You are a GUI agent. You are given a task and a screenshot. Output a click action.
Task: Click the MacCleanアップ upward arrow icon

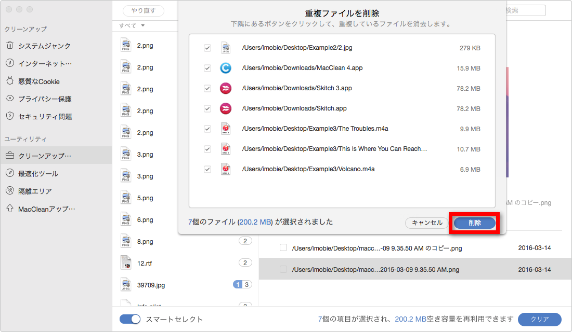click(10, 208)
